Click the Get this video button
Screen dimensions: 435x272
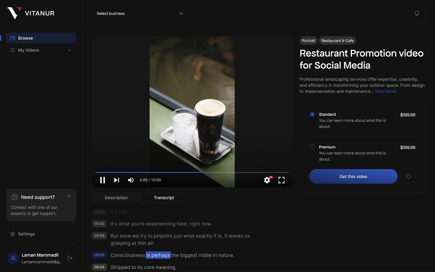353,176
